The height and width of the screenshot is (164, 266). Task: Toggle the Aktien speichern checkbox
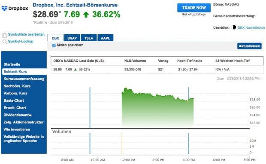click(x=54, y=46)
